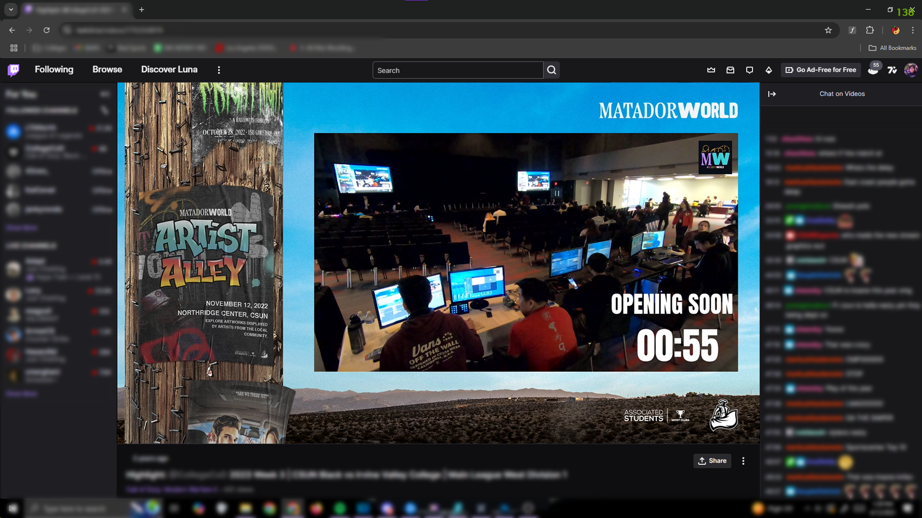Go back in browser history

pyautogui.click(x=12, y=30)
